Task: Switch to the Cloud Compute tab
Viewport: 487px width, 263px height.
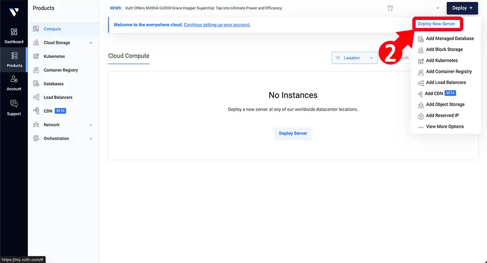Action: 128,56
